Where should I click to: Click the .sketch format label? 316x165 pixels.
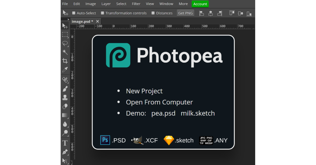click(x=184, y=140)
